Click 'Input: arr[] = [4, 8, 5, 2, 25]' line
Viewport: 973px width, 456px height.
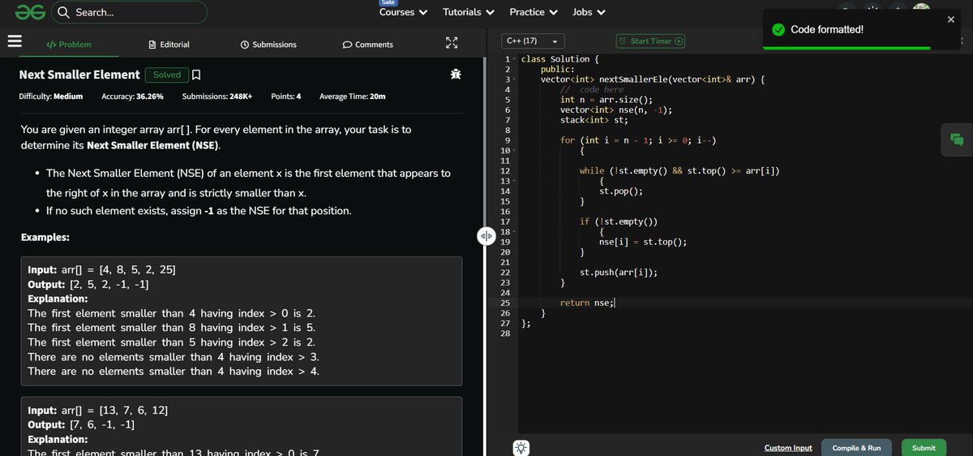pyautogui.click(x=101, y=269)
